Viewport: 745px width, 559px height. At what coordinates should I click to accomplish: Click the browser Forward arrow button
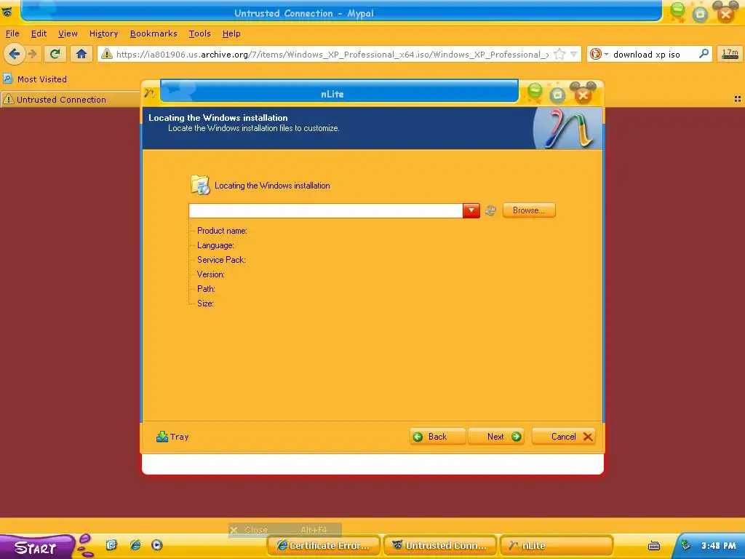coord(33,54)
